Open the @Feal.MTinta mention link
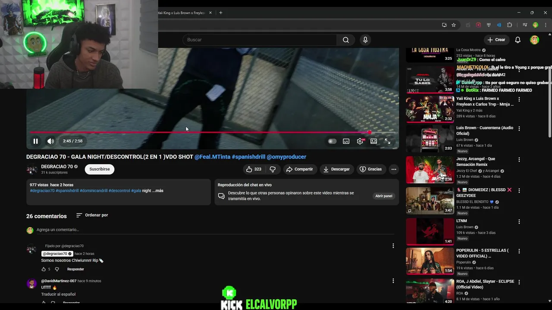This screenshot has width=552, height=310. [x=212, y=157]
